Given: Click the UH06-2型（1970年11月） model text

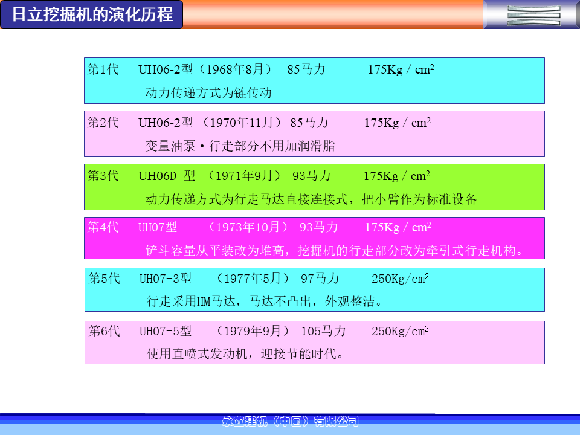Looking at the screenshot, I should [x=210, y=123].
